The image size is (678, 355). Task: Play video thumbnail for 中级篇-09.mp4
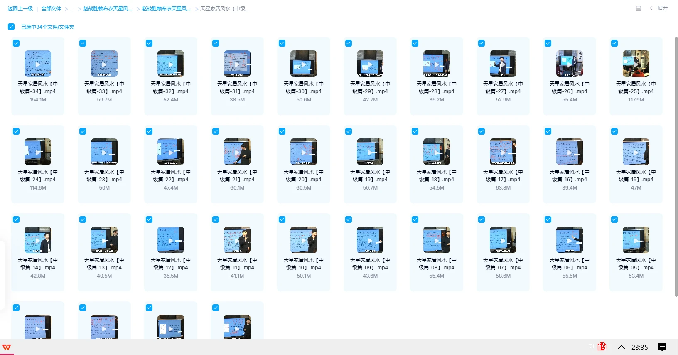[x=370, y=240]
